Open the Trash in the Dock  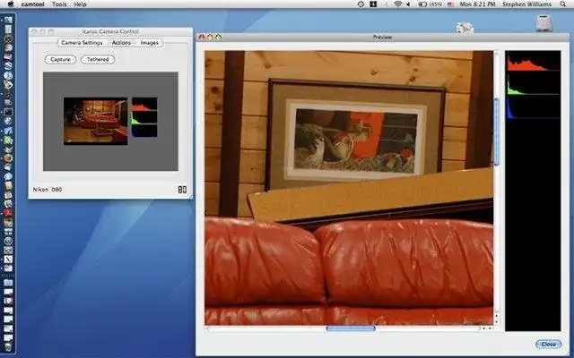click(8, 346)
